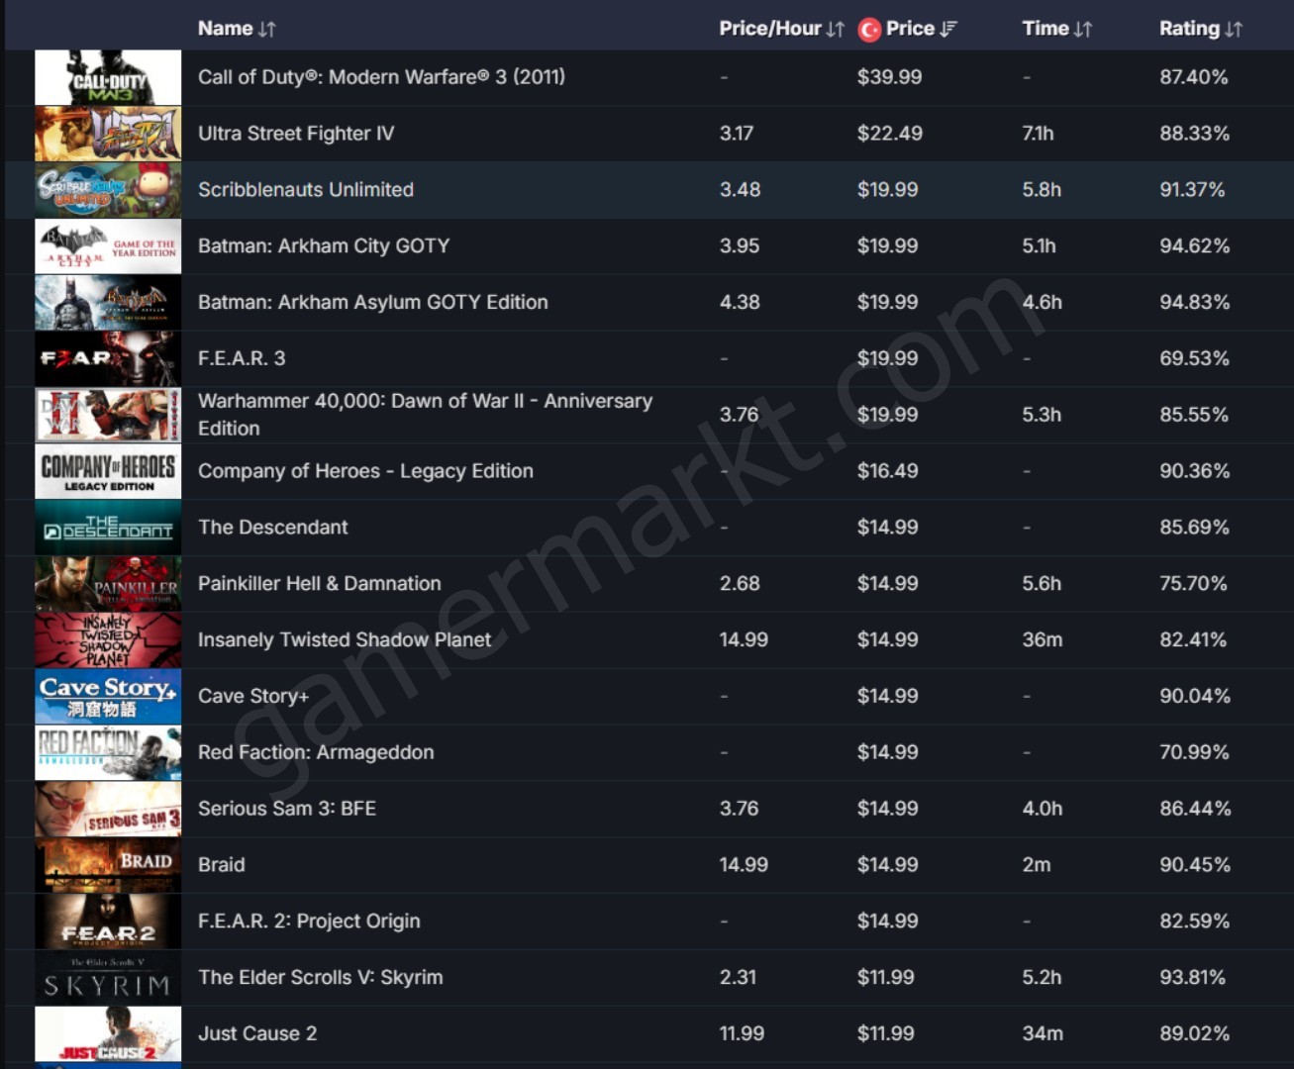The width and height of the screenshot is (1294, 1069).
Task: Click the 2.31 price per hour value
Action: pyautogui.click(x=738, y=978)
